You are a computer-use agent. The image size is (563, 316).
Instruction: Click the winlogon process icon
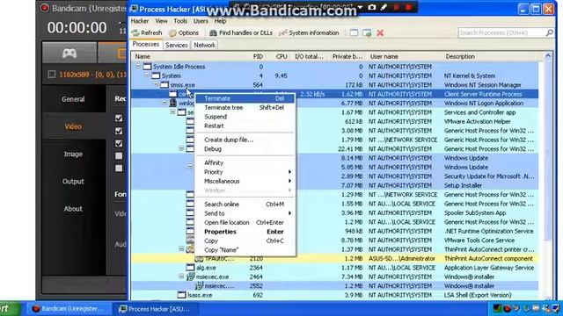click(x=173, y=104)
